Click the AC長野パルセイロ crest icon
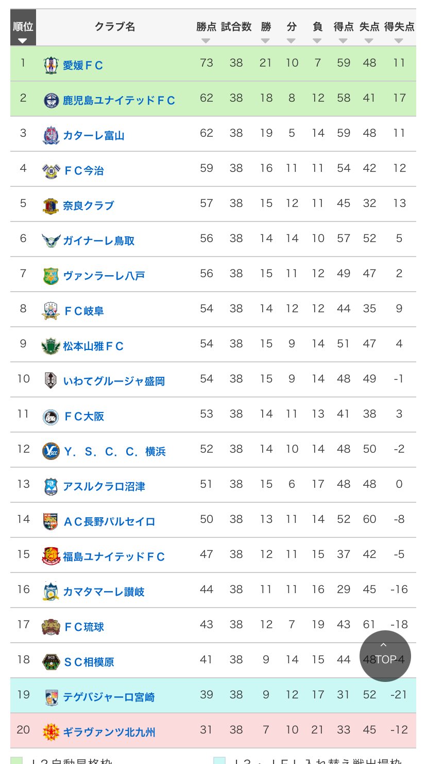Viewport: 426px width, 764px height. [x=50, y=521]
